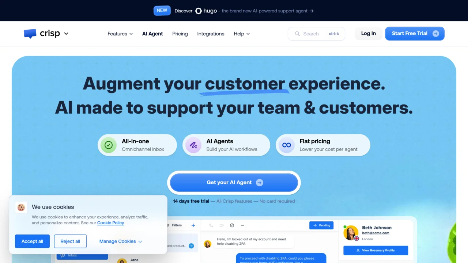Click the Log In button
The height and width of the screenshot is (263, 468).
(x=369, y=34)
